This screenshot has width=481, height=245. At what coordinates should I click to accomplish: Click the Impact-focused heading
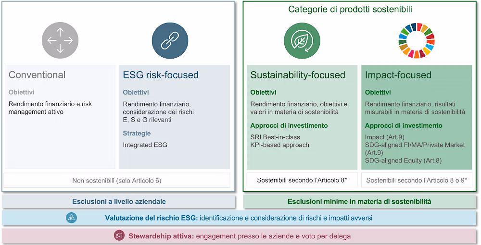(x=398, y=75)
